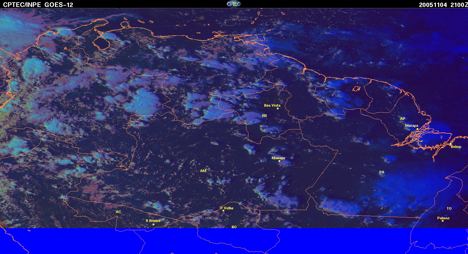Select the AM state label
The width and height of the screenshot is (468, 254).
[x=203, y=171]
